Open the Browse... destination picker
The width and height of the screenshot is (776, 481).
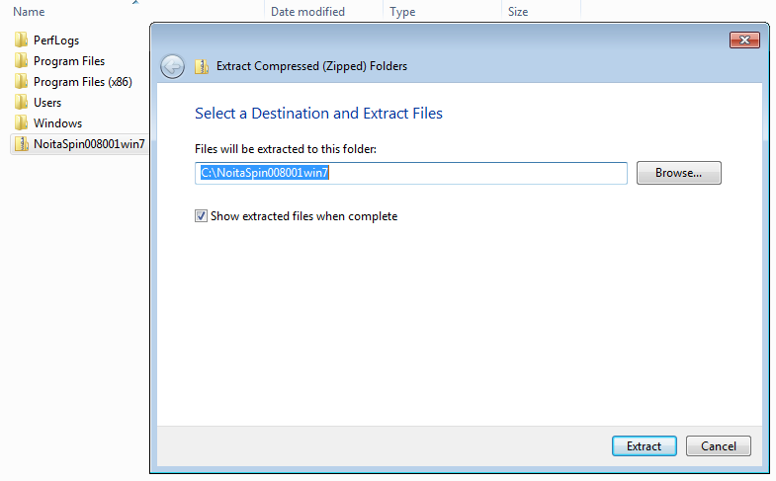(678, 173)
